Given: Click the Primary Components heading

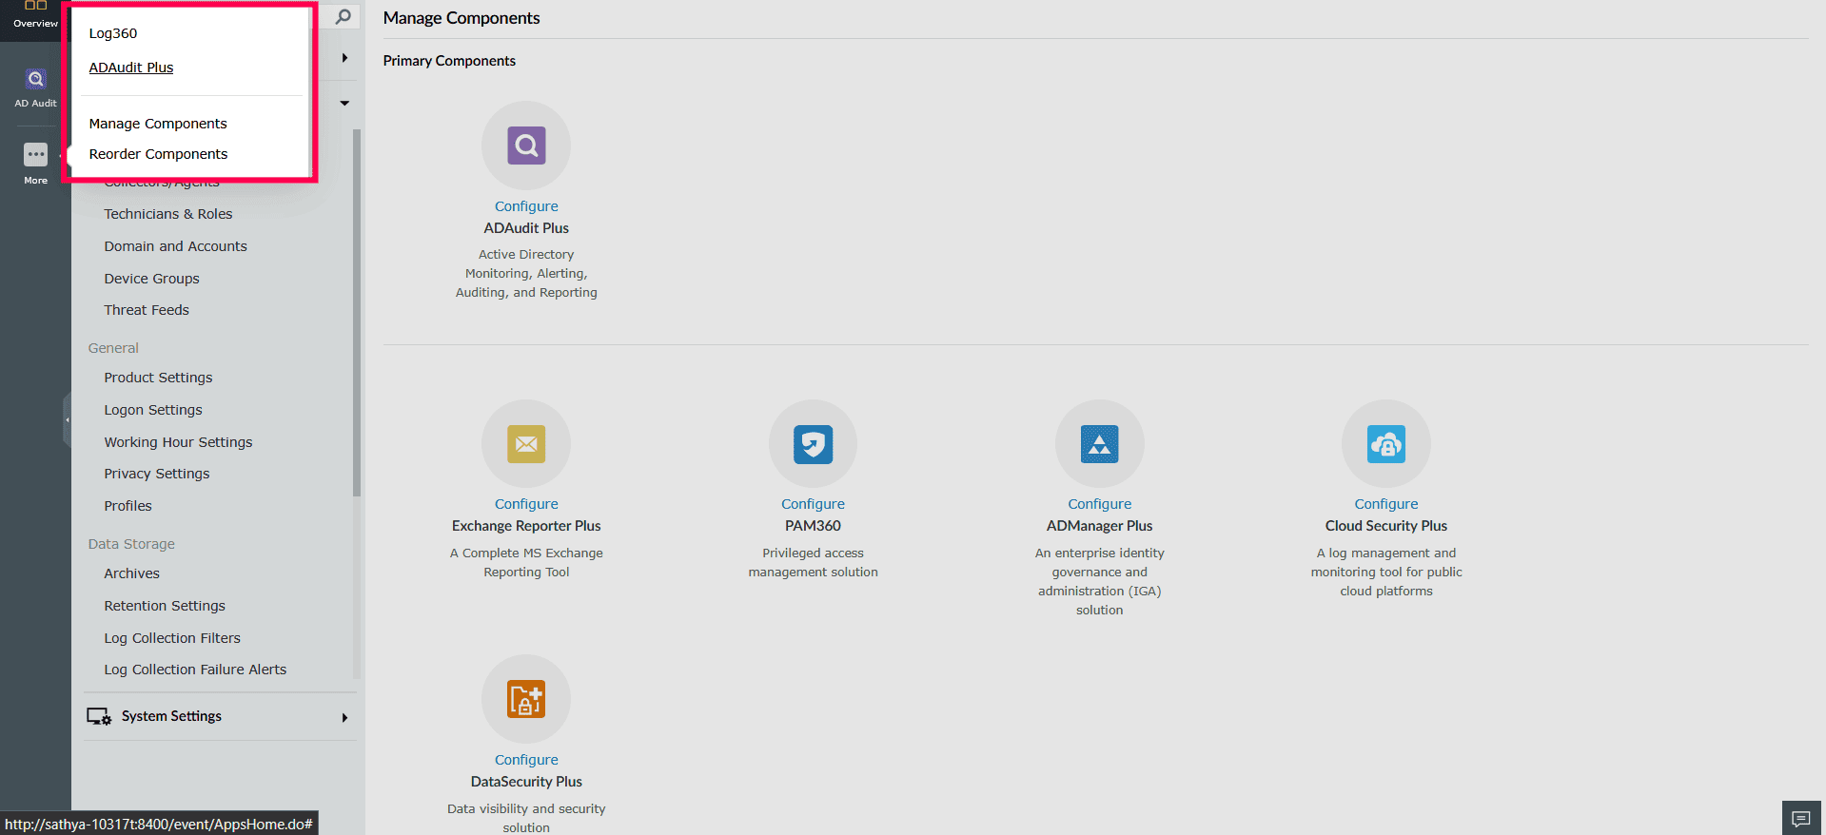Looking at the screenshot, I should pyautogui.click(x=449, y=61).
